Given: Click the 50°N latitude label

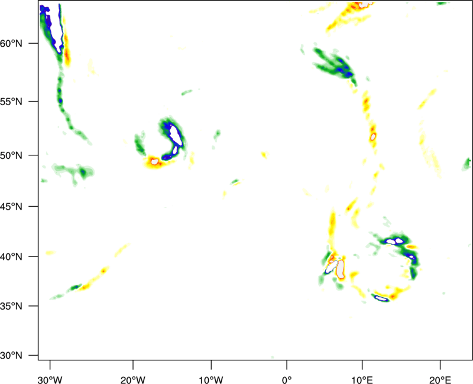Looking at the screenshot, I should point(11,155).
